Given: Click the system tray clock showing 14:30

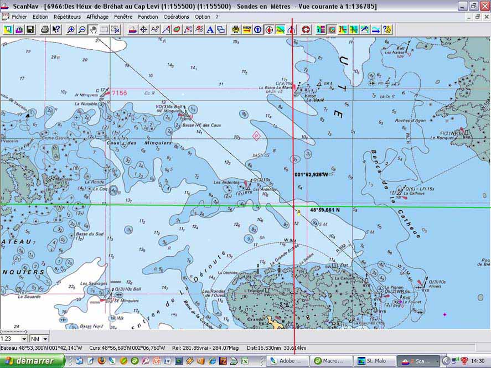Looking at the screenshot, I should (x=478, y=361).
